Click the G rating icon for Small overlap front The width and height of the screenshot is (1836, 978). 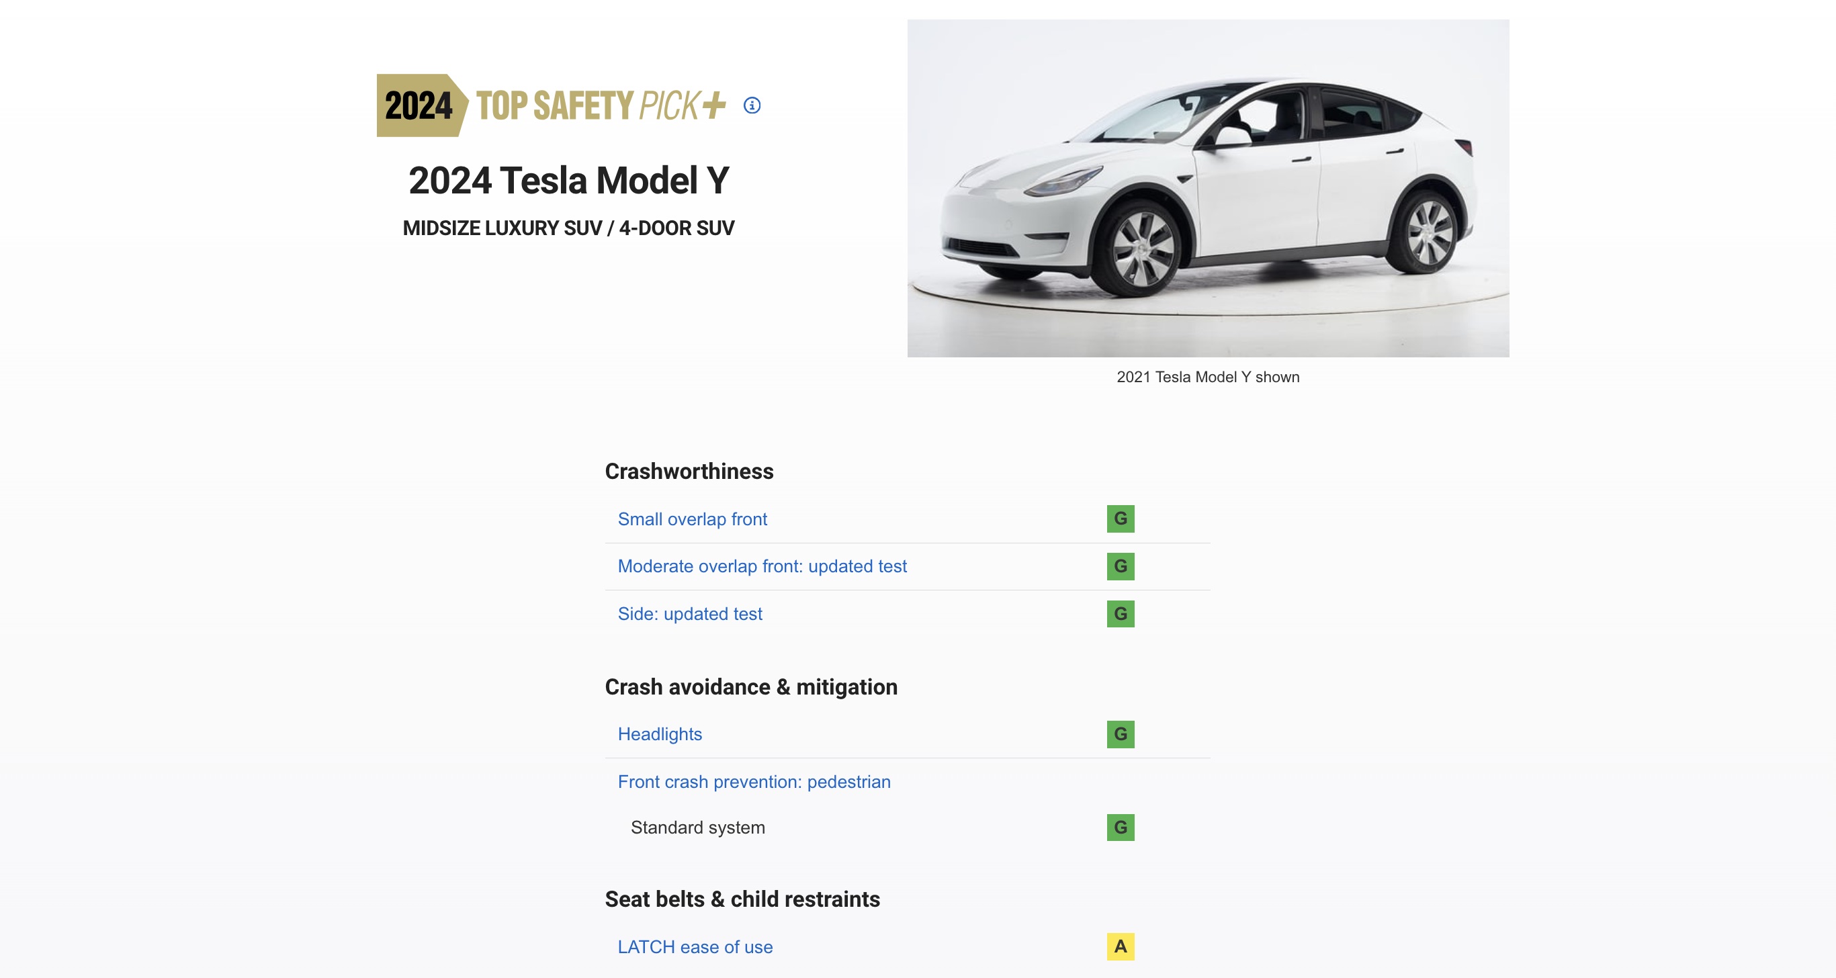[x=1121, y=519]
